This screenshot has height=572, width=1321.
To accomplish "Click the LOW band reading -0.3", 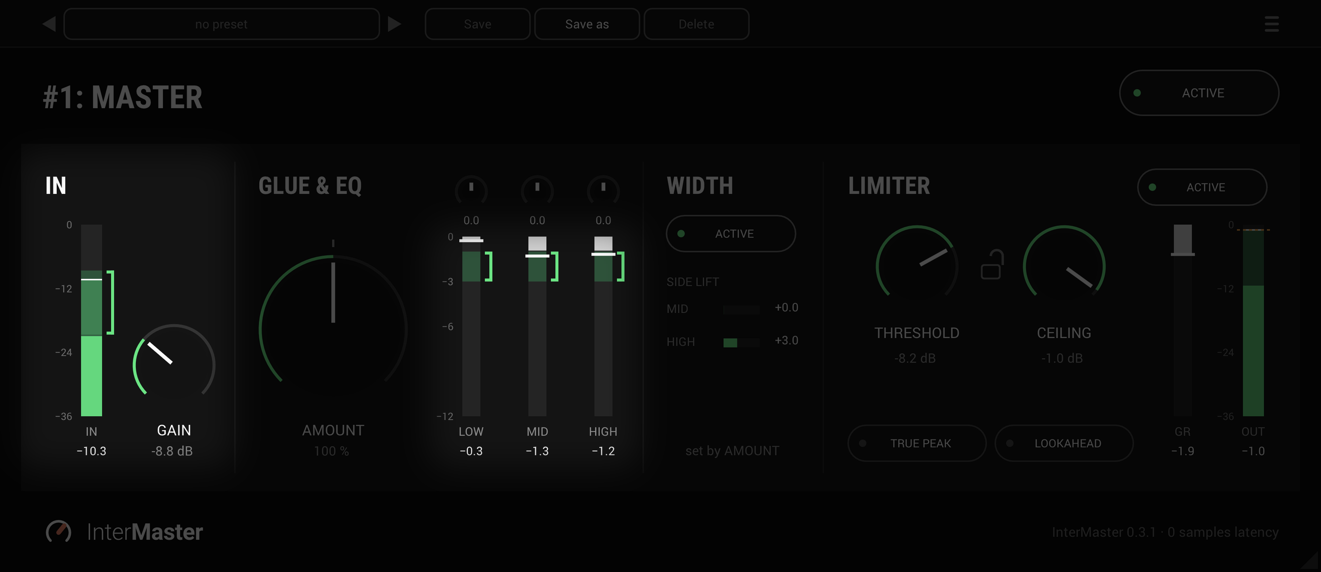I will point(471,452).
